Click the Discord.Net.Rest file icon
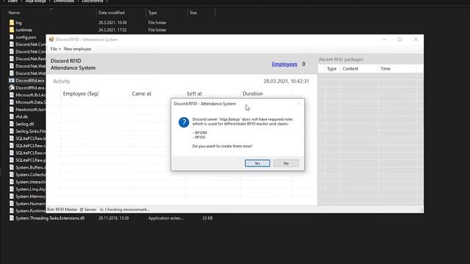Viewport: 470px width, 264px height. [x=12, y=59]
